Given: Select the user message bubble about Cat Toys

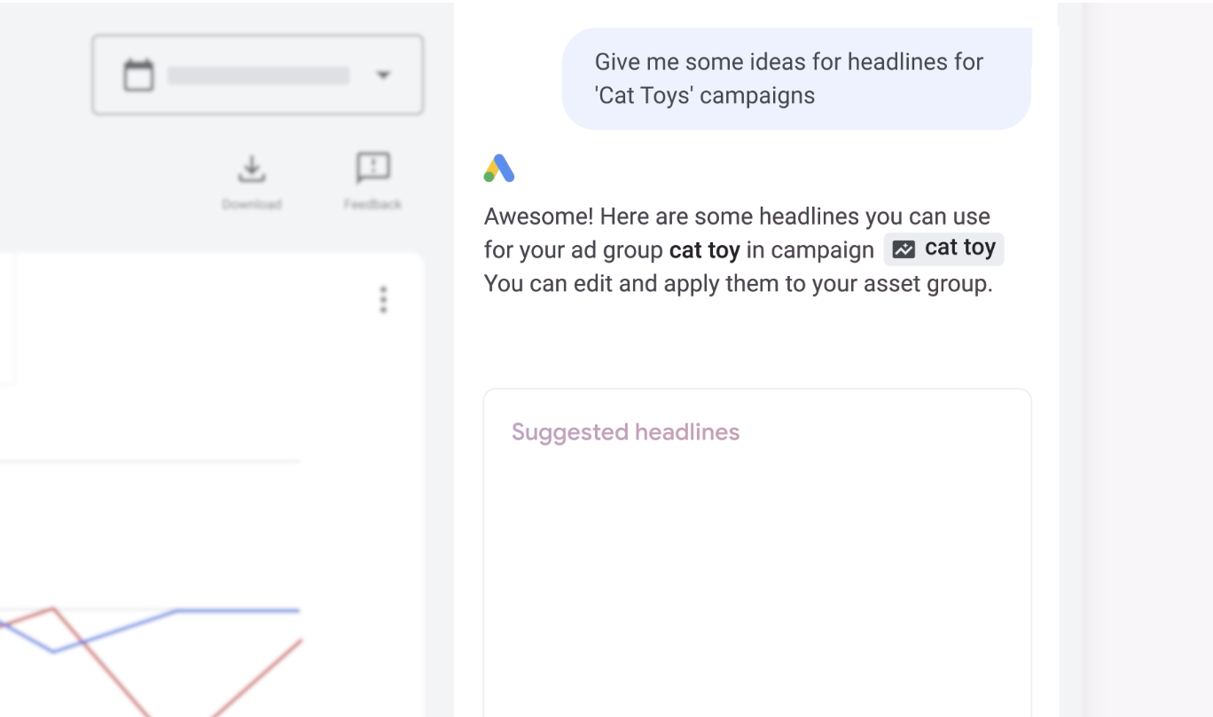Looking at the screenshot, I should pyautogui.click(x=795, y=78).
